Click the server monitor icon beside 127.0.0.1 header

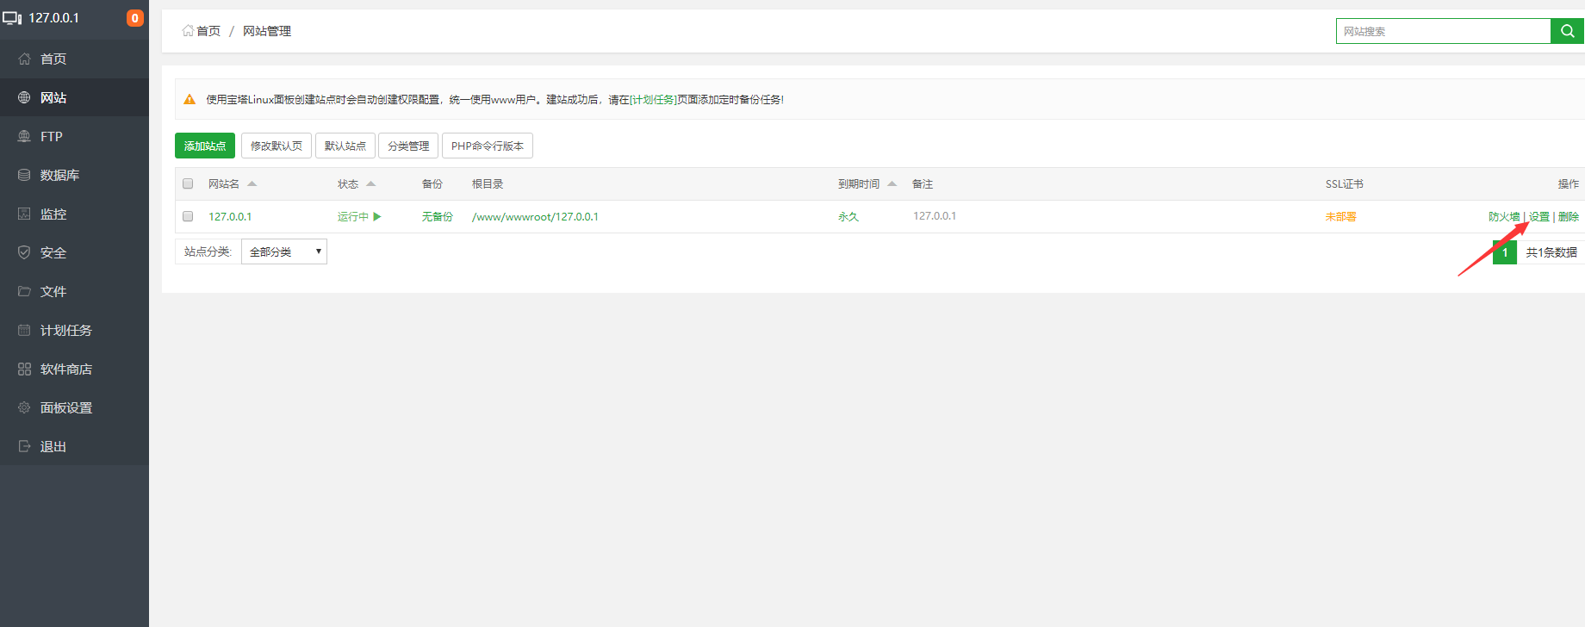(12, 18)
